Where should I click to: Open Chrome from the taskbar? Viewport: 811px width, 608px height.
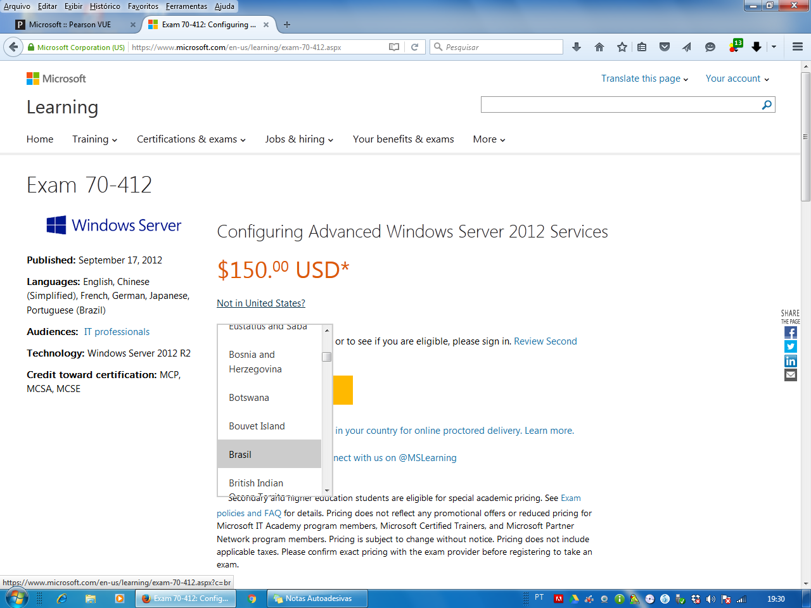[252, 598]
